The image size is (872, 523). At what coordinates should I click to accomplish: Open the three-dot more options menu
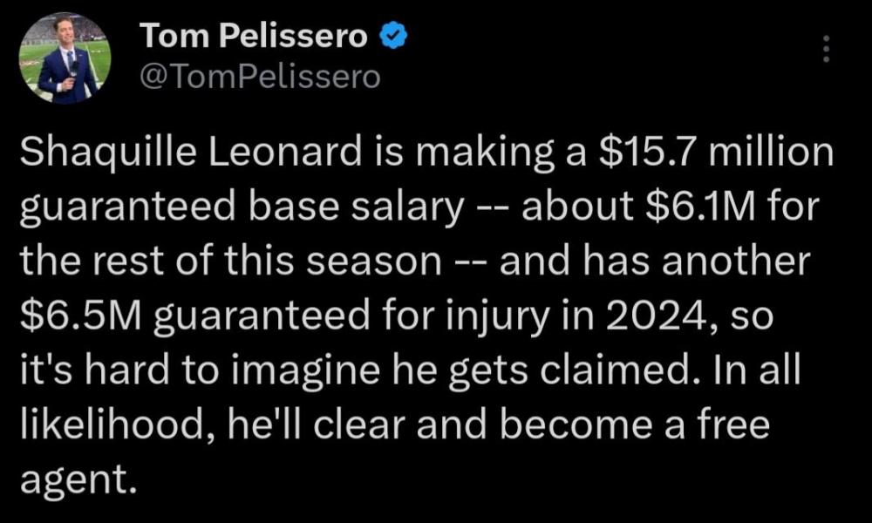(x=826, y=49)
